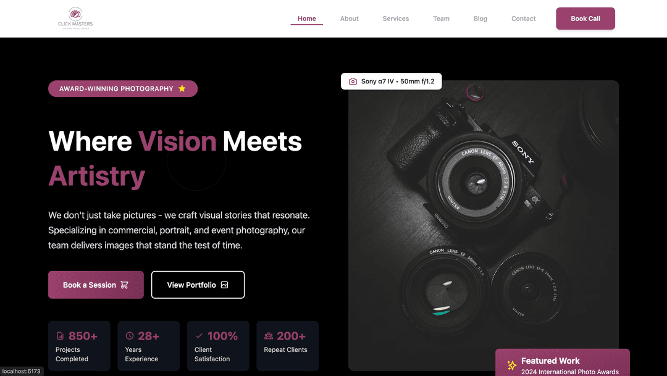
Task: Go to the About page
Action: click(349, 19)
